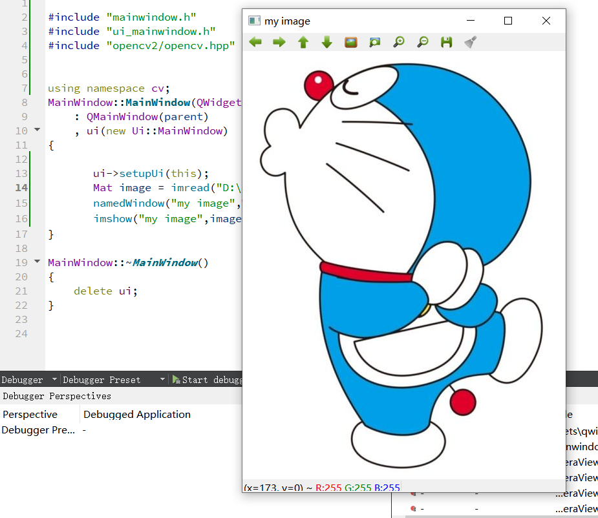Pan image right with the green right arrow
Viewport: 598px width, 518px height.
point(279,42)
